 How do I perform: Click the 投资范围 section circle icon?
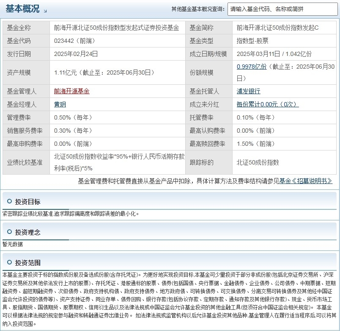pyautogui.click(x=9, y=262)
